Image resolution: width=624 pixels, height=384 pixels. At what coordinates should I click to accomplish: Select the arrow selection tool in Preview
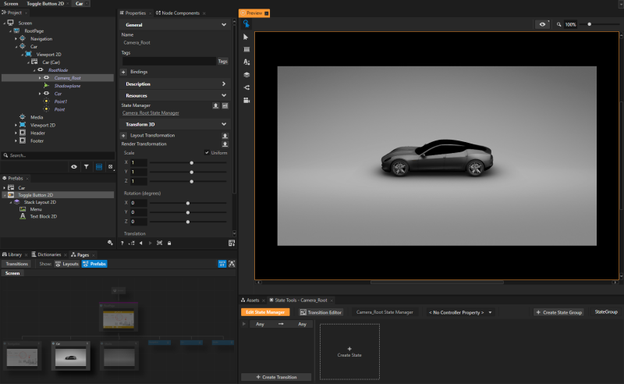[x=246, y=37]
